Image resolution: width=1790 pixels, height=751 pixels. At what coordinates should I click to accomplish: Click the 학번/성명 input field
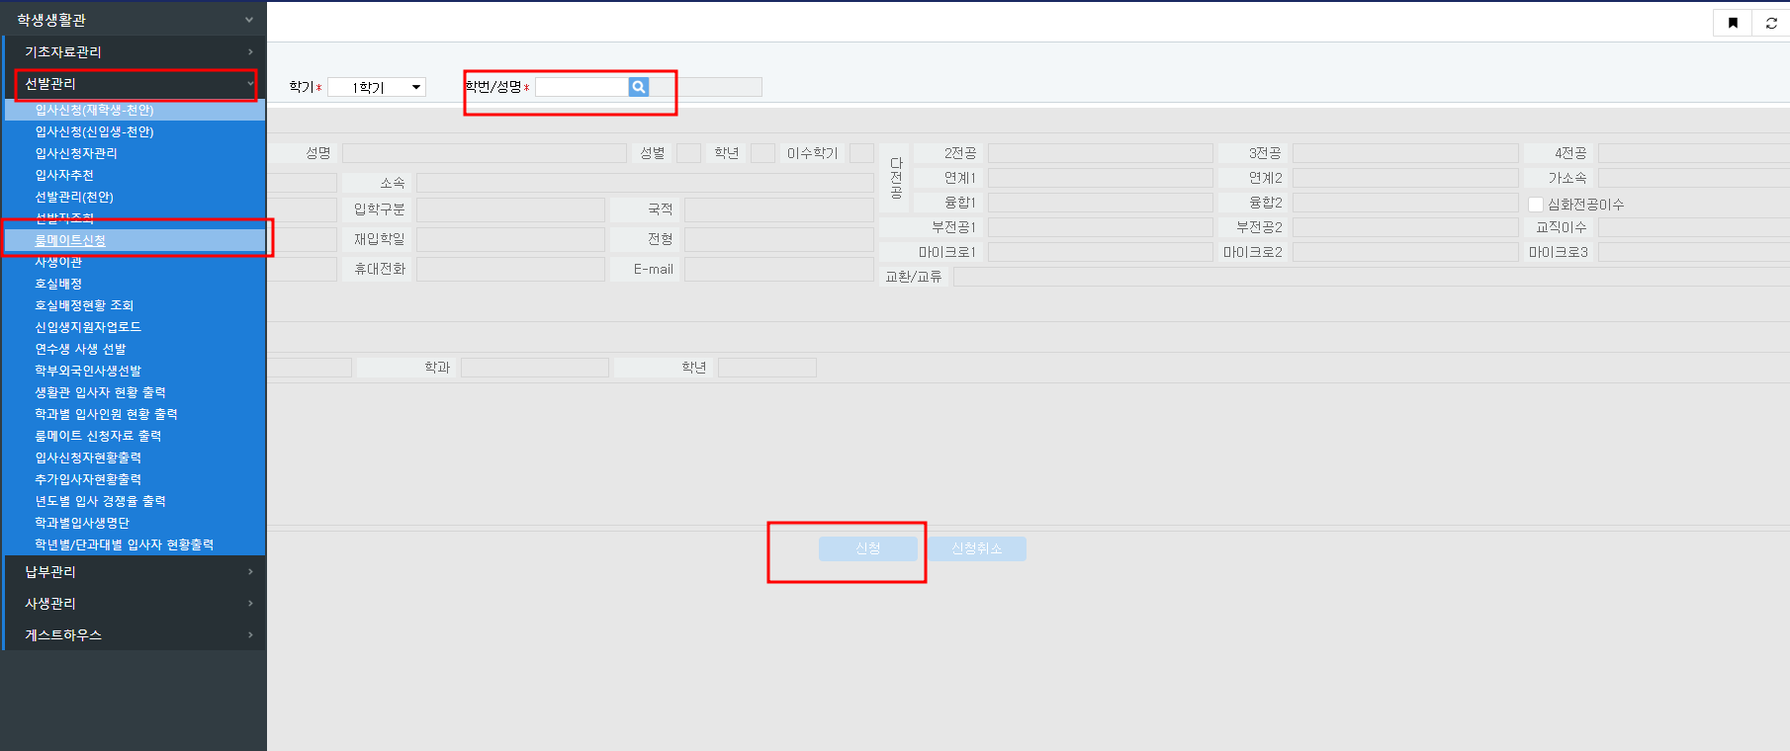coord(582,87)
